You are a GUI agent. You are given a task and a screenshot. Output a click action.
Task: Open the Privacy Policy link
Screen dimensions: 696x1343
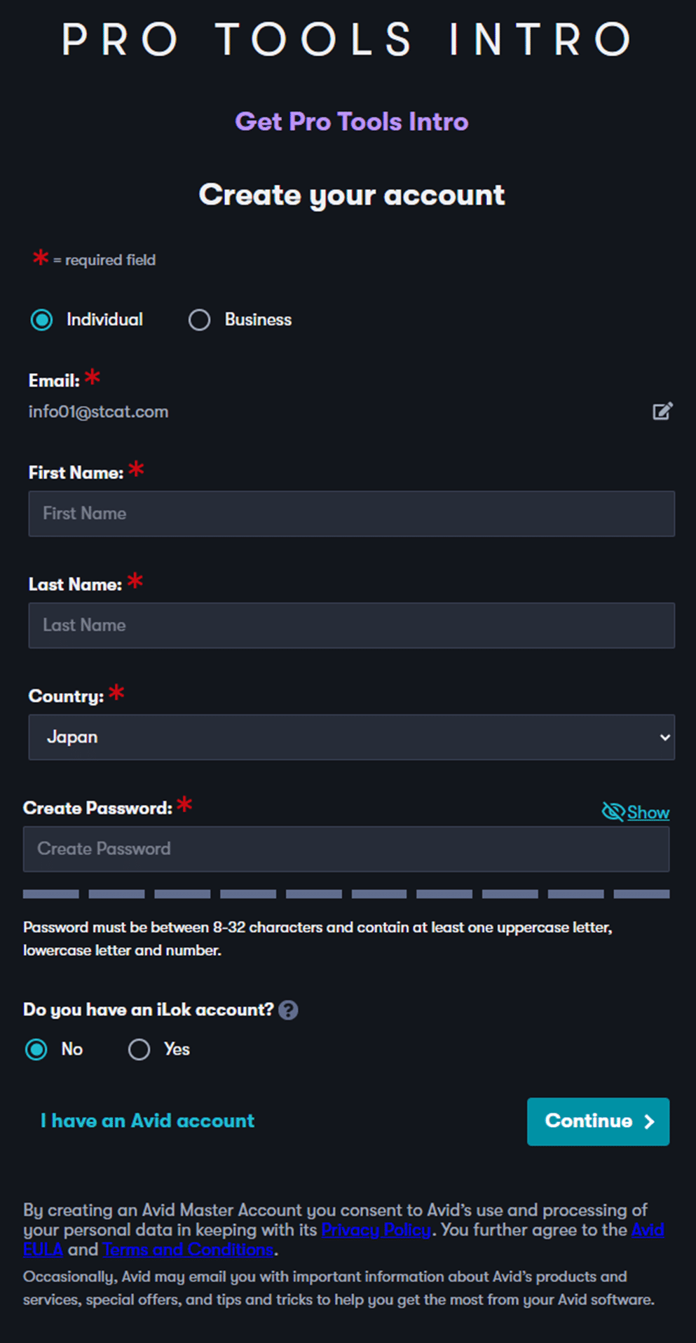point(376,1229)
